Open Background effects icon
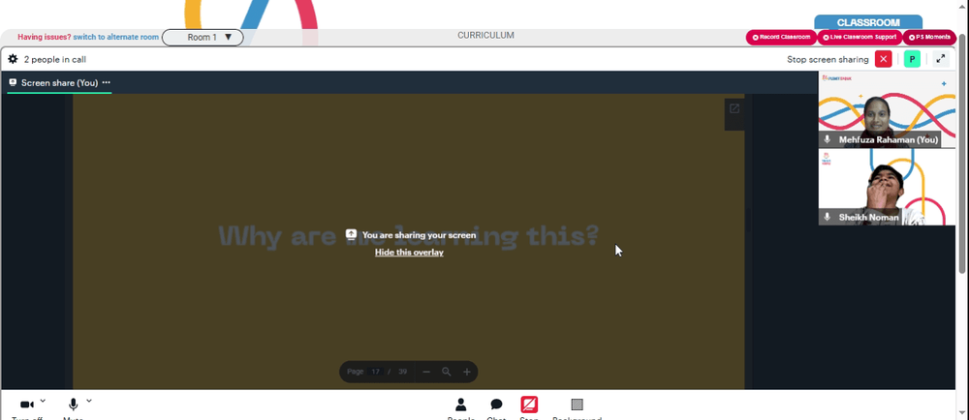This screenshot has height=420, width=969. 577,405
